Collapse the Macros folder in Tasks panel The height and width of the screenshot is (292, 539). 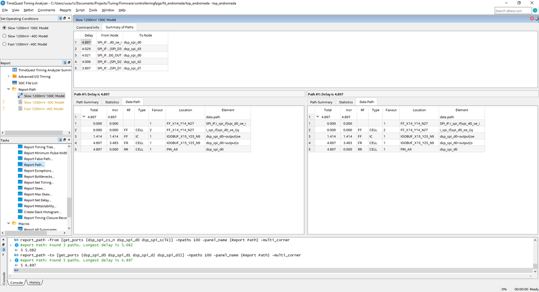pos(8,223)
